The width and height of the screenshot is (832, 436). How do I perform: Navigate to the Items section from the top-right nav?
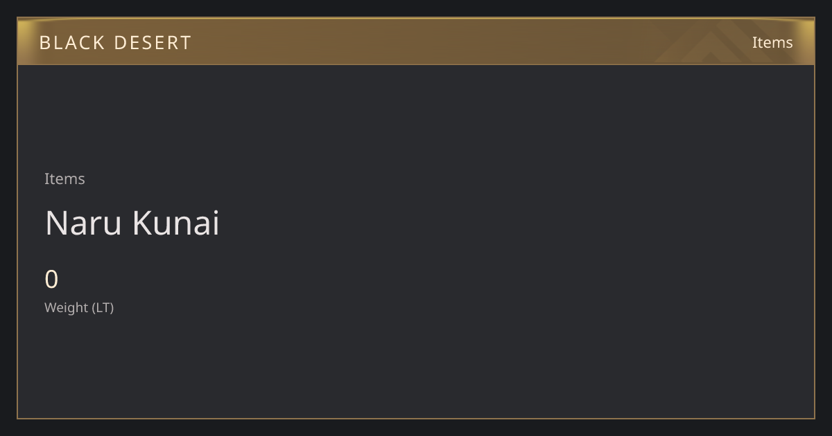772,42
